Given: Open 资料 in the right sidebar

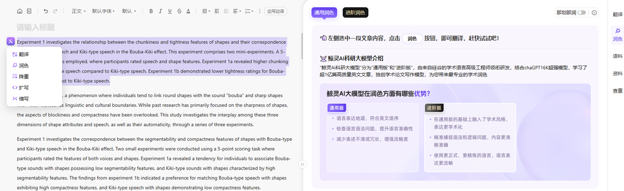Looking at the screenshot, I should tap(618, 74).
